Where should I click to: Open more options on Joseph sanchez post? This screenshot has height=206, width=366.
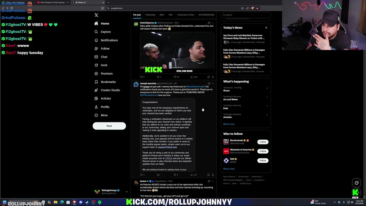[x=213, y=84]
